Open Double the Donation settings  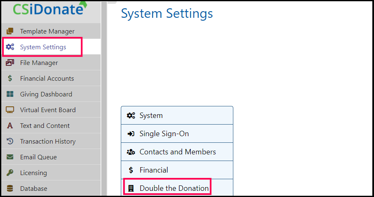pyautogui.click(x=174, y=188)
